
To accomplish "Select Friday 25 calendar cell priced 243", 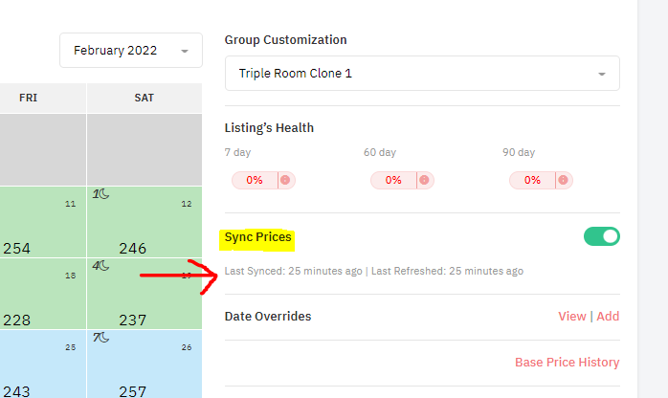I will (x=43, y=365).
